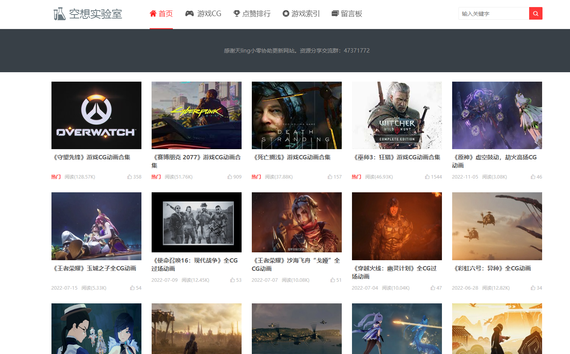The width and height of the screenshot is (570, 354).
Task: Click the 2022-07-04 post date
Action: [365, 288]
